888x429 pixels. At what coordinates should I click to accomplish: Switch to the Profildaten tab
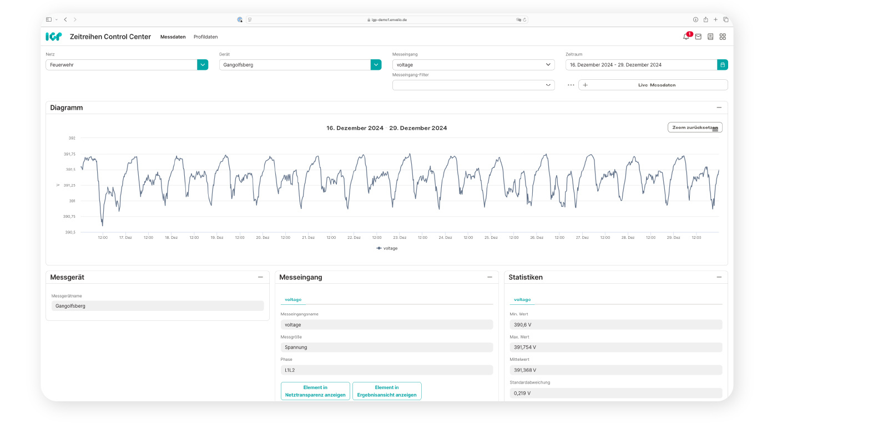pyautogui.click(x=206, y=37)
